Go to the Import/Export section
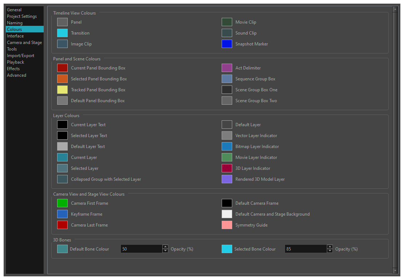This screenshot has width=404, height=280. (x=20, y=56)
